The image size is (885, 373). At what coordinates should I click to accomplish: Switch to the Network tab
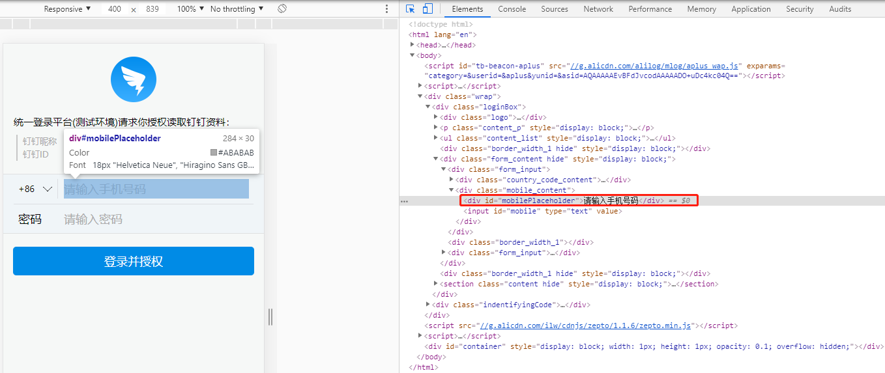598,9
